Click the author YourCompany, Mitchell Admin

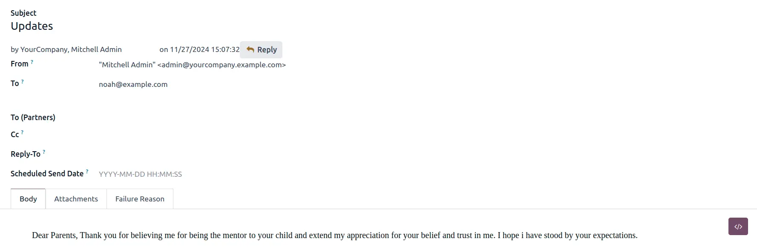tap(66, 49)
